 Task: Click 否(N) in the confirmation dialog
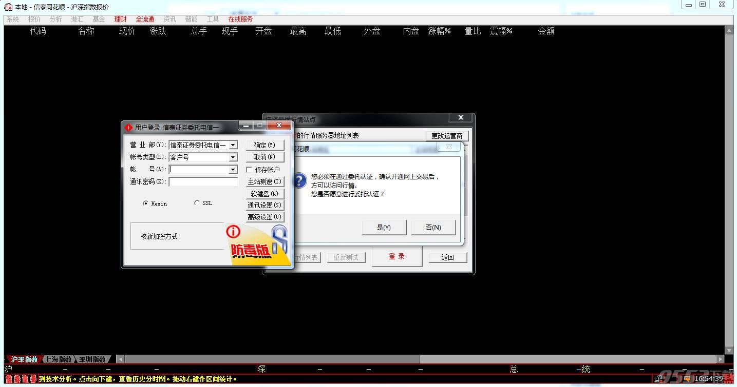coord(433,228)
